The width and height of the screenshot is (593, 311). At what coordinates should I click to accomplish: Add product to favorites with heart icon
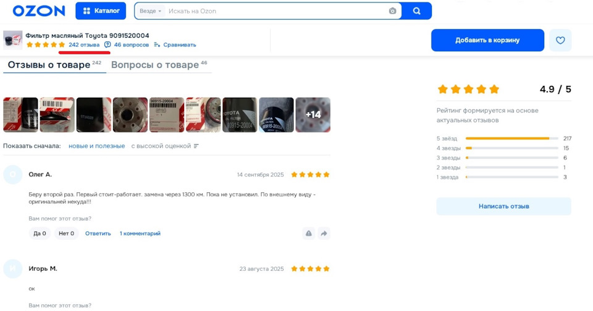(560, 40)
